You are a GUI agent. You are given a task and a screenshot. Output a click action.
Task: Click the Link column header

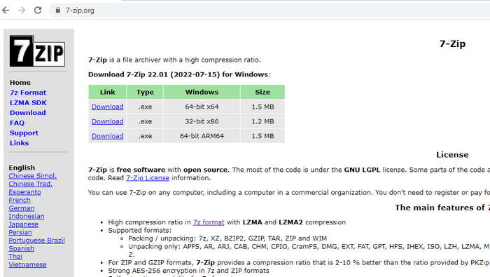coord(108,92)
